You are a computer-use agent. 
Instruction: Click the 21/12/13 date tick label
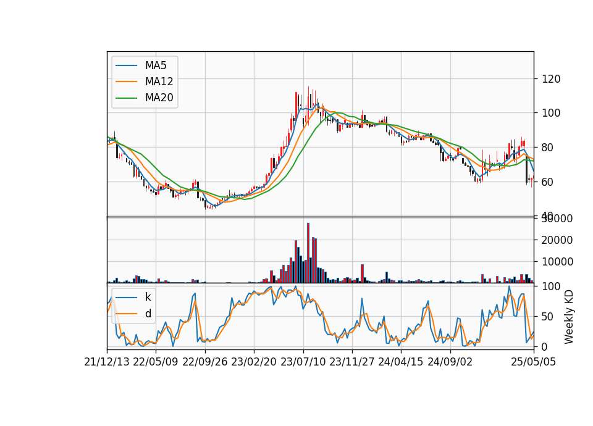107,362
